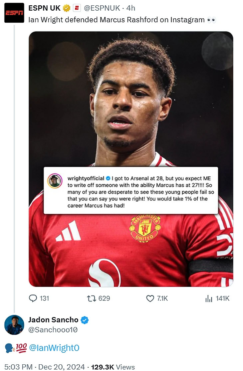Click the gold verified badge beside ESPN UK
This screenshot has height=371, width=243.
tap(67, 8)
